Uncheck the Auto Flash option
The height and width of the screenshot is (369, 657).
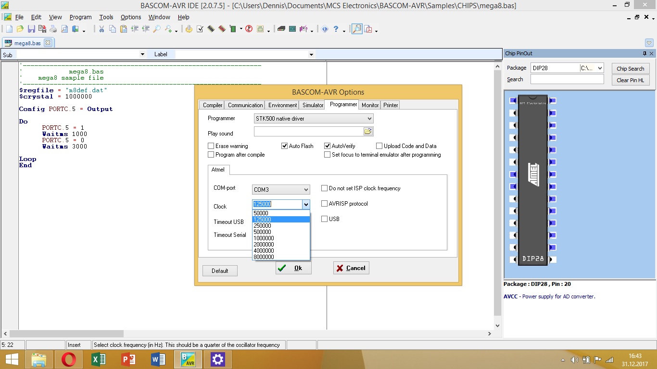point(284,146)
